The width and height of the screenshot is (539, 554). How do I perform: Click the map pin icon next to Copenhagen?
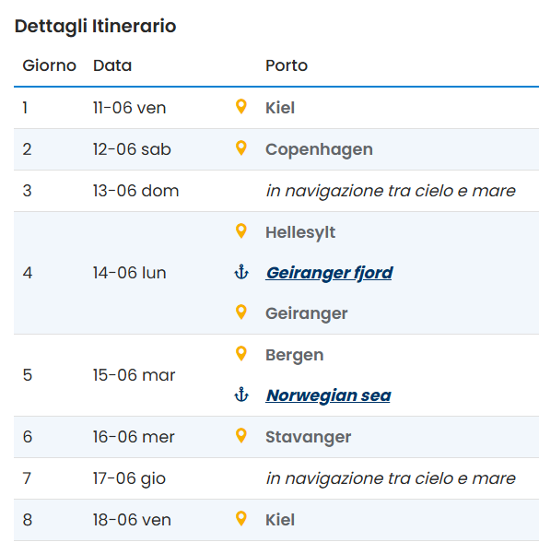[x=240, y=148]
